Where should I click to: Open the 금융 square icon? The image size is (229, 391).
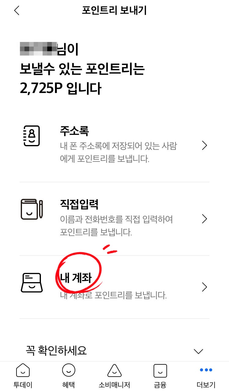coord(160,371)
